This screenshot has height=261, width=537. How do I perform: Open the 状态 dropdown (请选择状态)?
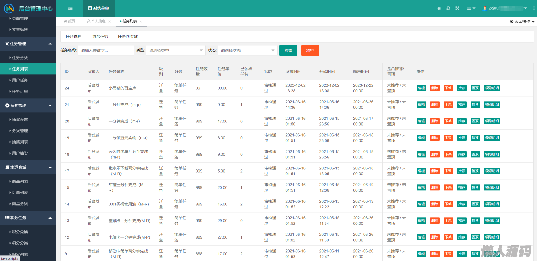[247, 50]
